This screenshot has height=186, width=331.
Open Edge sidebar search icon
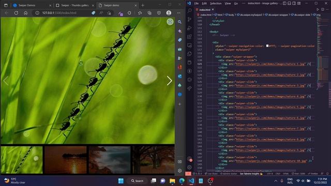[179, 22]
